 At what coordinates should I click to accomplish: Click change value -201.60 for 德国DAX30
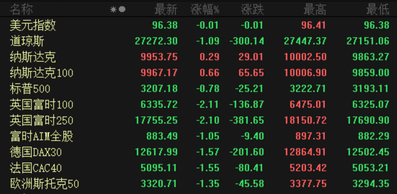247,152
